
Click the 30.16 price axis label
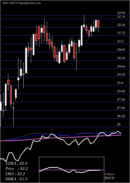point(121,58)
